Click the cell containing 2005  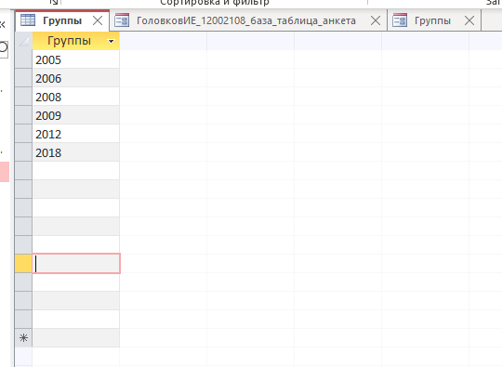pos(76,59)
